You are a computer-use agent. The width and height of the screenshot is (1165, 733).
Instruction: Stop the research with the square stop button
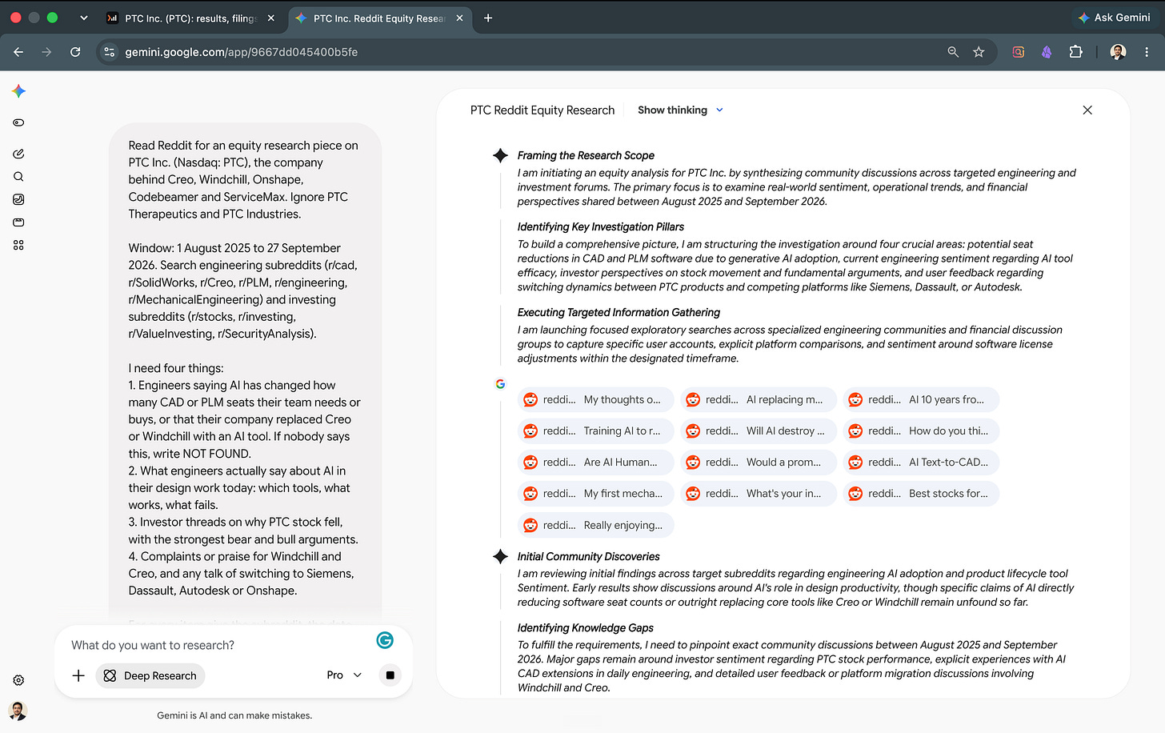[x=390, y=675]
